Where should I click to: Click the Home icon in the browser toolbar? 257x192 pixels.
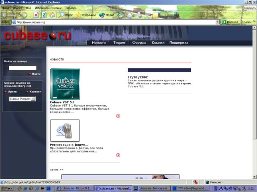[x=52, y=15]
